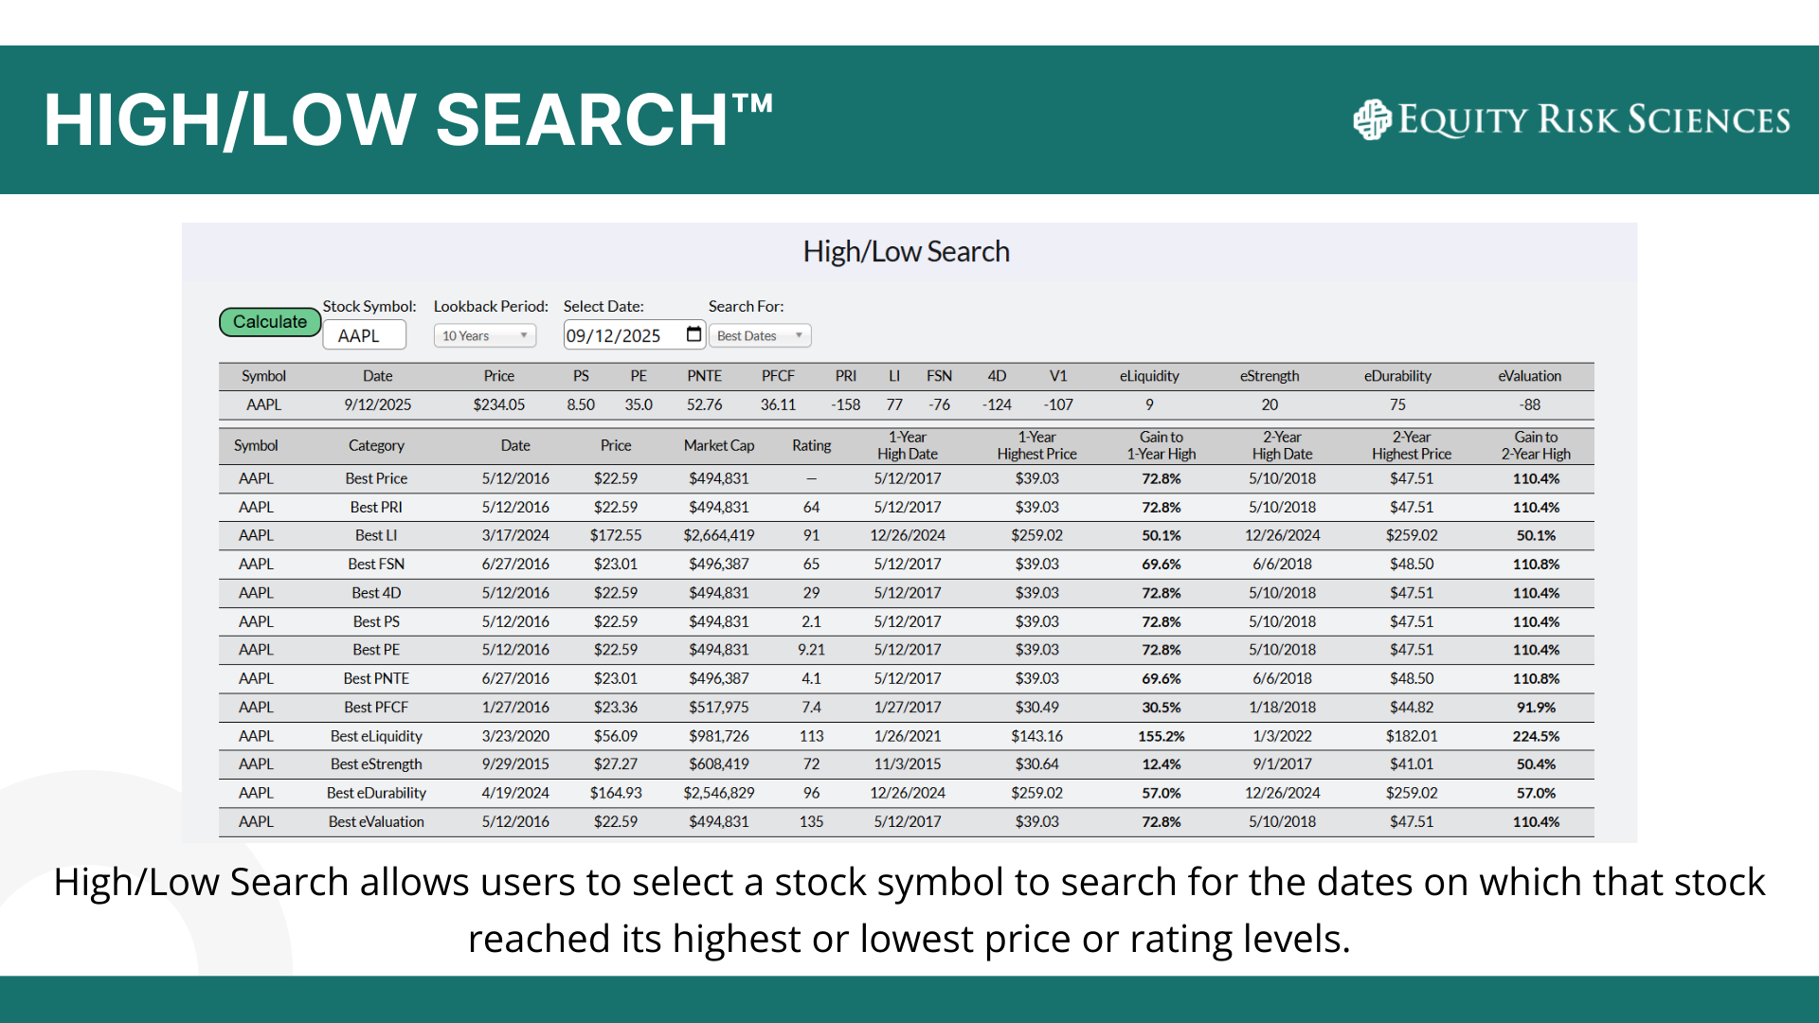Select the Best FSN category cell

pyautogui.click(x=376, y=564)
